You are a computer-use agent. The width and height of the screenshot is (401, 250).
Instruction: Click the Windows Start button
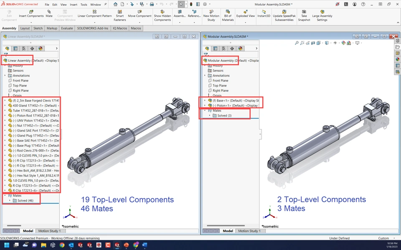[x=7, y=245]
